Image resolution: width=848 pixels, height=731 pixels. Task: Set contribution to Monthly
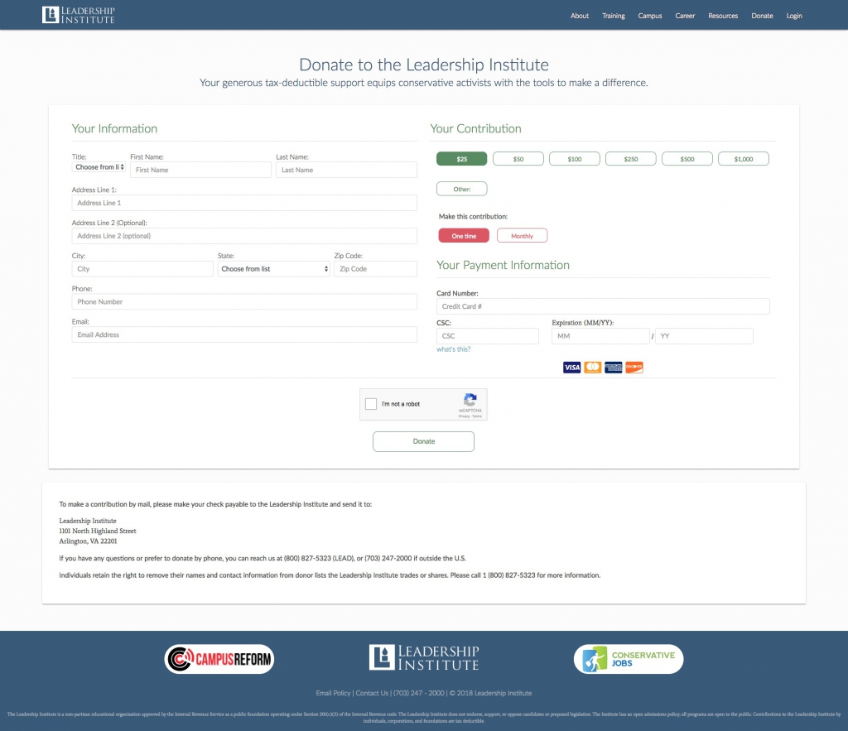pyautogui.click(x=522, y=236)
